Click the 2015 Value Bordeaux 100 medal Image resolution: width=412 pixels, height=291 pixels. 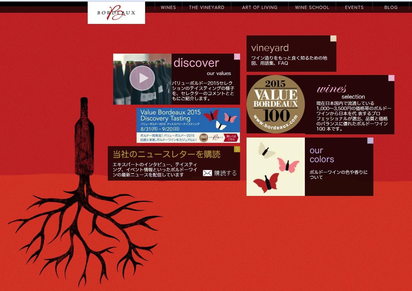click(x=276, y=104)
